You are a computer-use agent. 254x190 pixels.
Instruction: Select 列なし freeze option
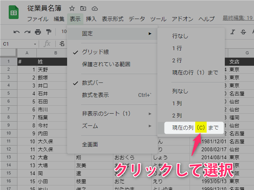coord(191,91)
